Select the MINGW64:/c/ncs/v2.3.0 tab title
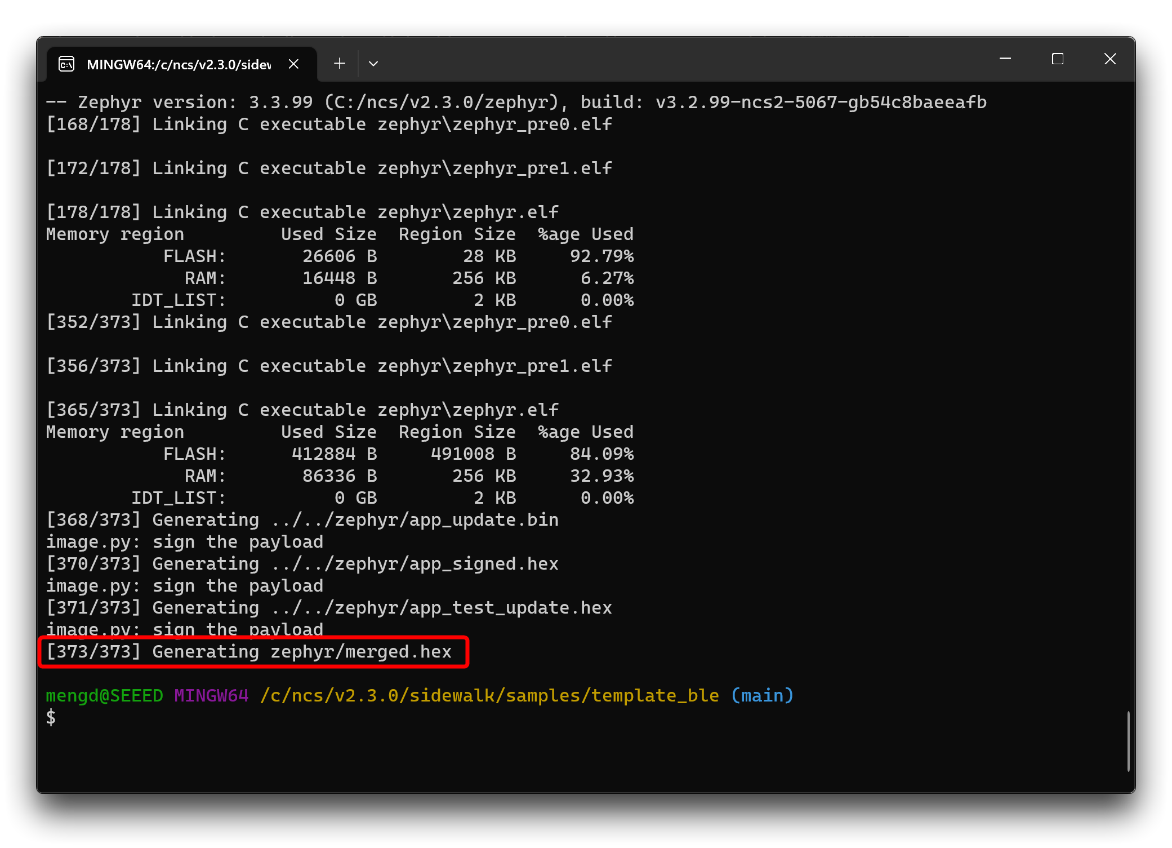The height and width of the screenshot is (848, 1172). pyautogui.click(x=179, y=65)
